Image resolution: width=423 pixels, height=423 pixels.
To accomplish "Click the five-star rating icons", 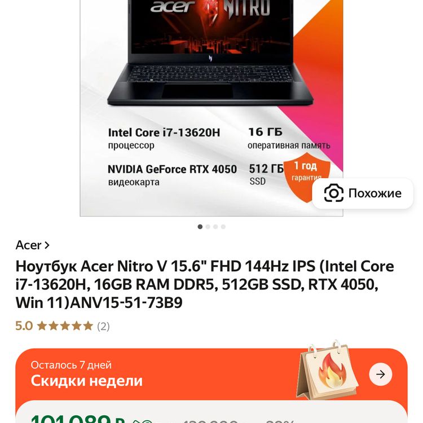I will tap(65, 326).
